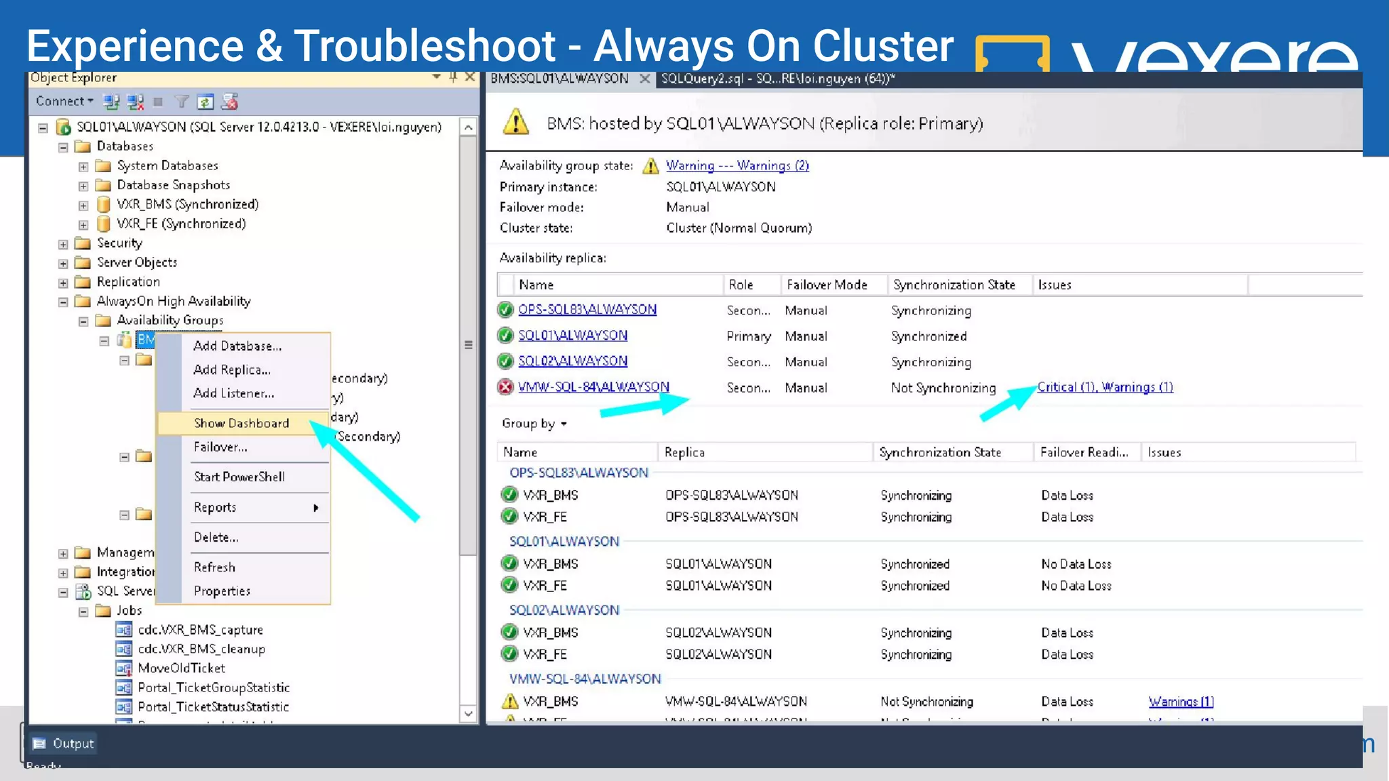Click the Filter icon in Object Explorer toolbar
Image resolution: width=1389 pixels, height=781 pixels.
(x=181, y=102)
